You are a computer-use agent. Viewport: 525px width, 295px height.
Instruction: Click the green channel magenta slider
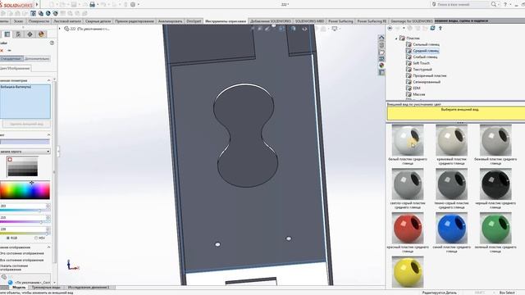coord(25,222)
